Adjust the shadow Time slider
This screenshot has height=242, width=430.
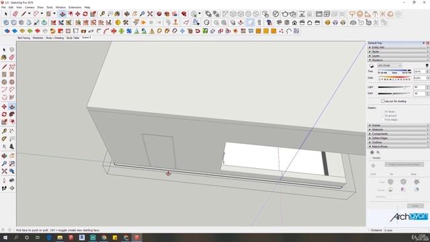pyautogui.click(x=394, y=70)
